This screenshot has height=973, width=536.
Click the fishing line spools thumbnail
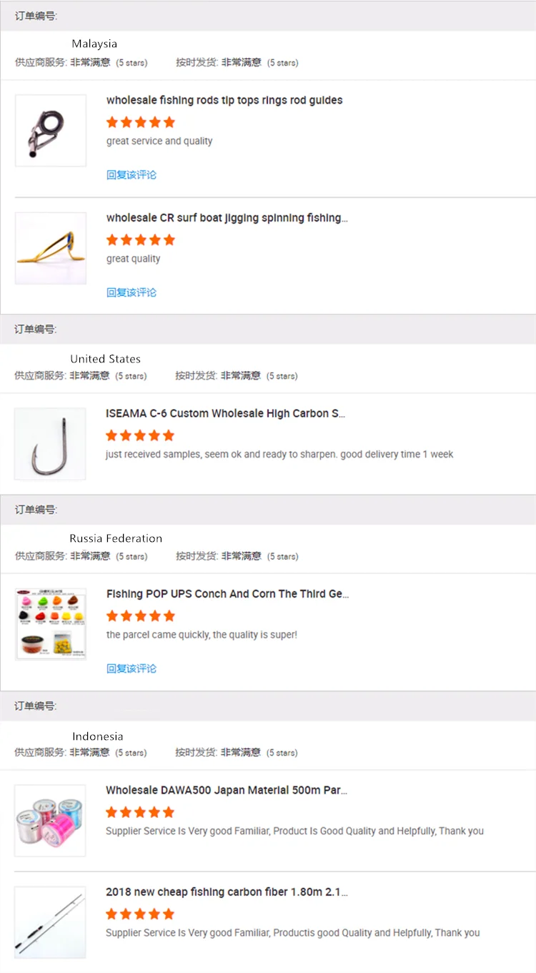50,821
